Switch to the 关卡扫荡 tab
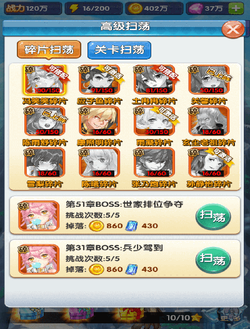Image resolution: width=250 pixels, height=329 pixels. click(x=119, y=50)
